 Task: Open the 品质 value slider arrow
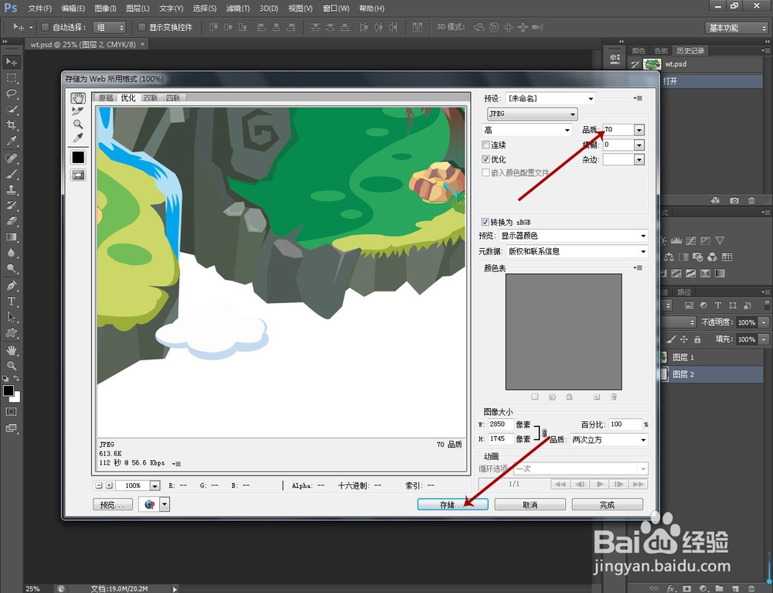[639, 130]
